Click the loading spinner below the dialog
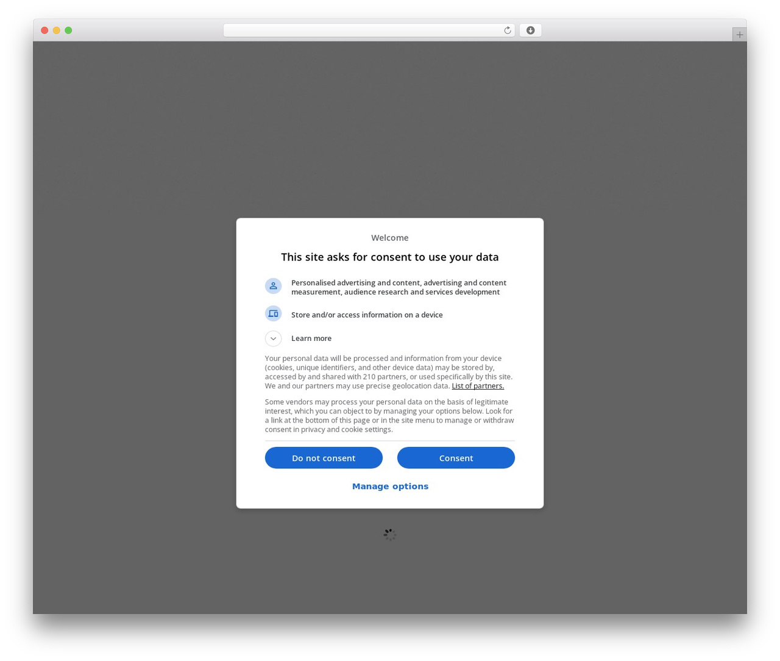Viewport: 780px width, 661px height. pyautogui.click(x=390, y=535)
